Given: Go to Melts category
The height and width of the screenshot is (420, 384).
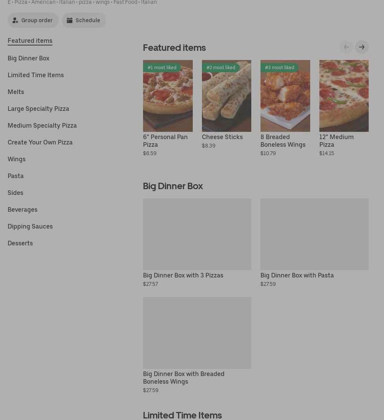Looking at the screenshot, I should click(16, 92).
